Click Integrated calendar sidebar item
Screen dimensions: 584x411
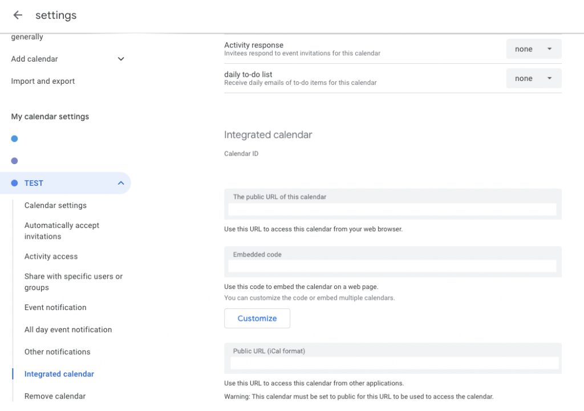coord(59,374)
